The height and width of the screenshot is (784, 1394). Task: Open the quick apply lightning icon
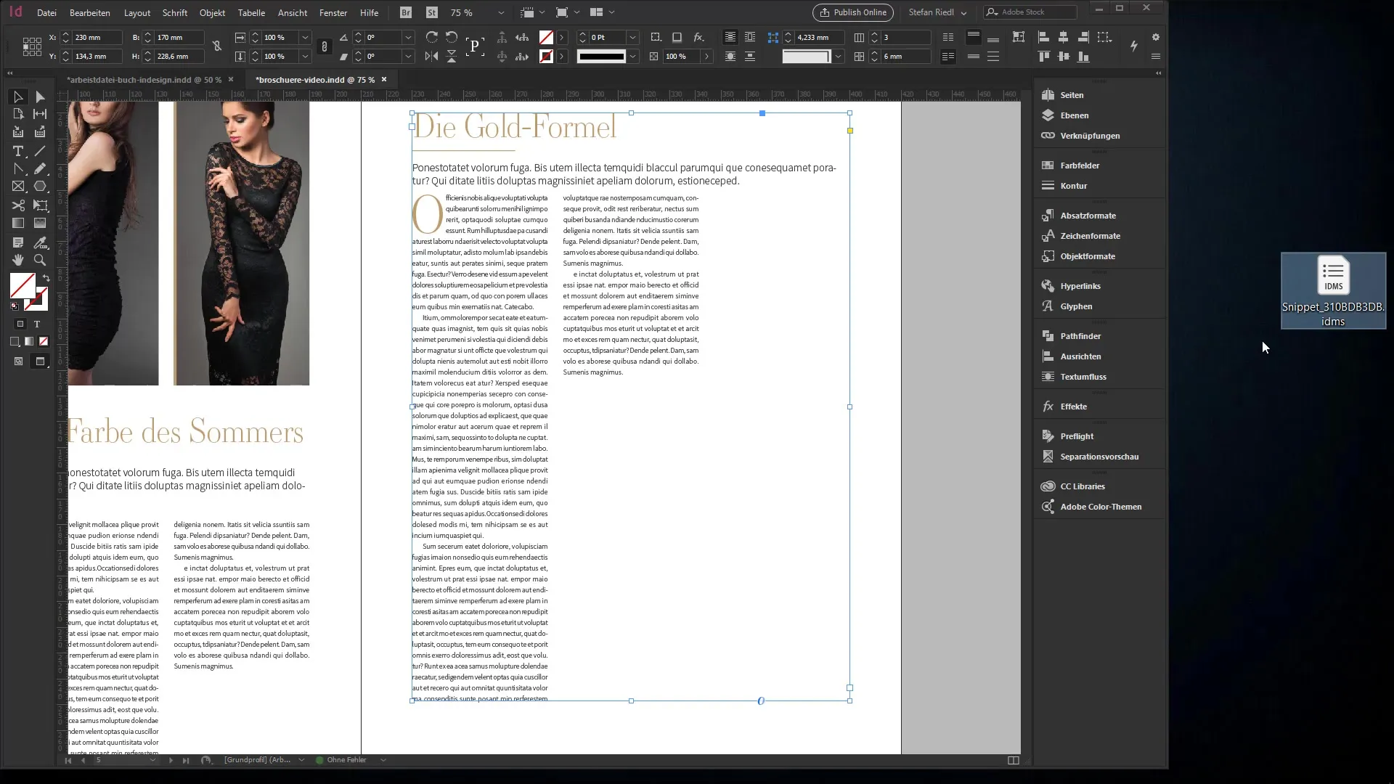pyautogui.click(x=1134, y=46)
